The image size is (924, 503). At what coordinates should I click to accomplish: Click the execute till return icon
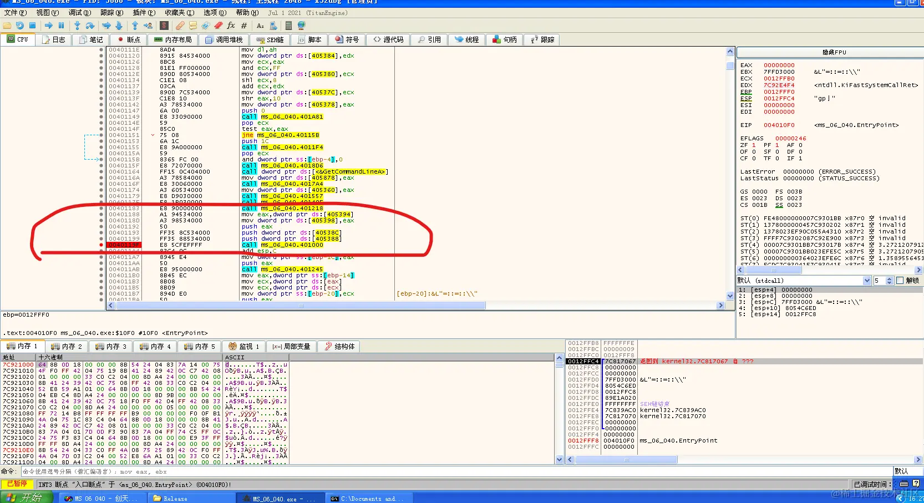(x=135, y=26)
